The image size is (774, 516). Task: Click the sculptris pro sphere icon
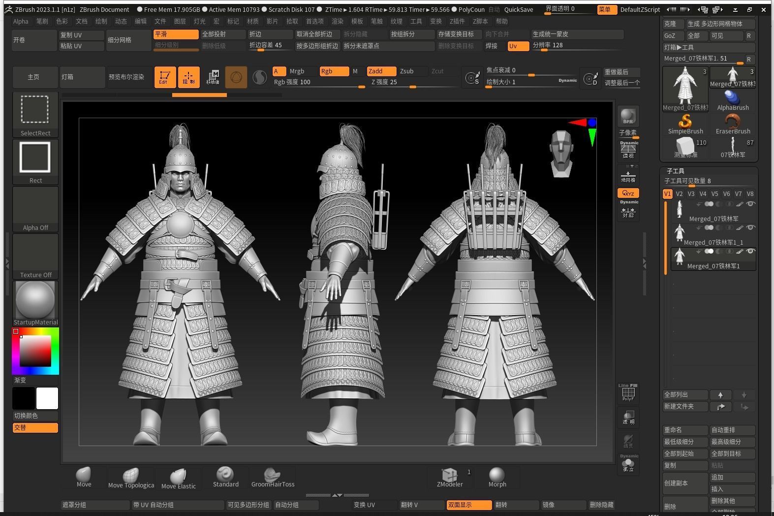point(259,77)
